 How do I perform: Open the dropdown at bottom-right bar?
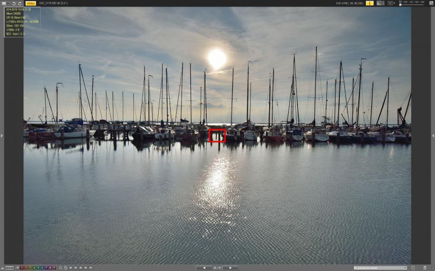tap(380, 268)
